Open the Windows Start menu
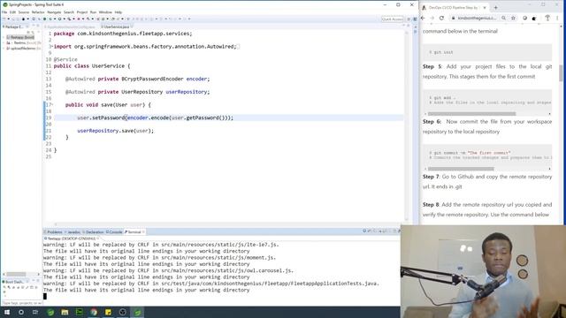 pos(7,312)
